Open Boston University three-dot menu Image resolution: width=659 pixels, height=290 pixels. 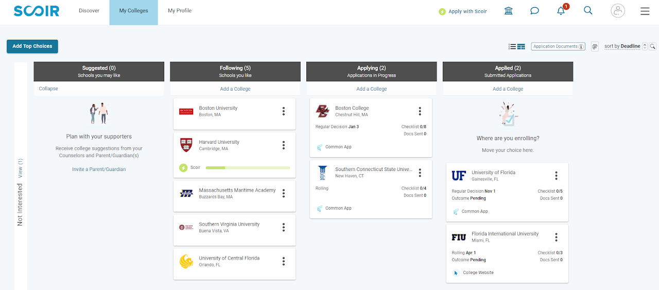[284, 111]
